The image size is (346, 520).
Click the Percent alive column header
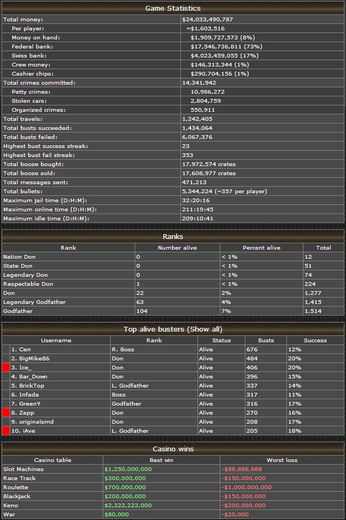tap(261, 247)
